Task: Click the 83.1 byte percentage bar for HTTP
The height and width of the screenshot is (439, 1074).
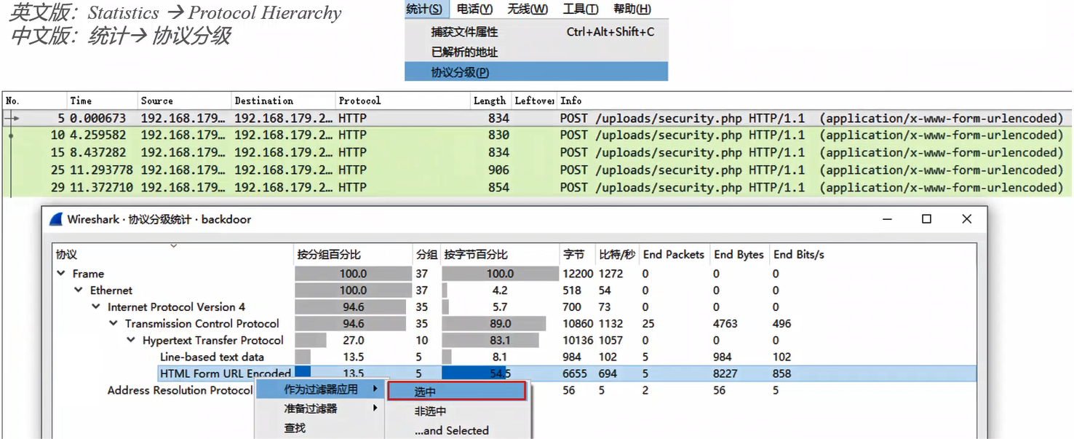Action: coord(490,341)
